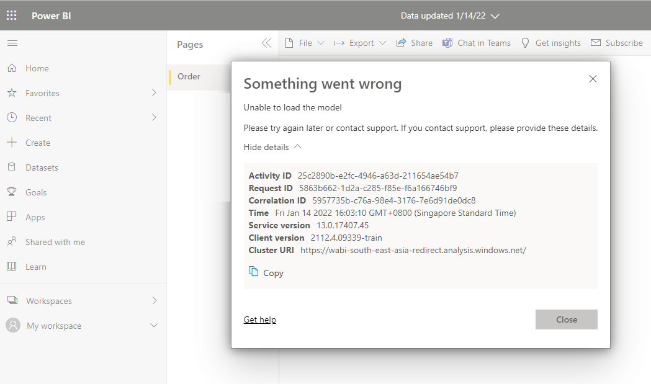Expand the Favorites flyout chevron

154,92
